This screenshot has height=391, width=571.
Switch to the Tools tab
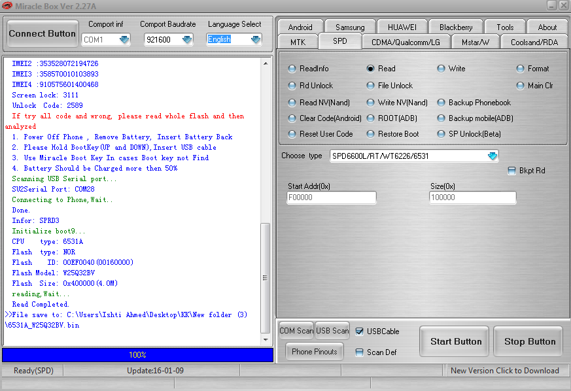pos(505,27)
